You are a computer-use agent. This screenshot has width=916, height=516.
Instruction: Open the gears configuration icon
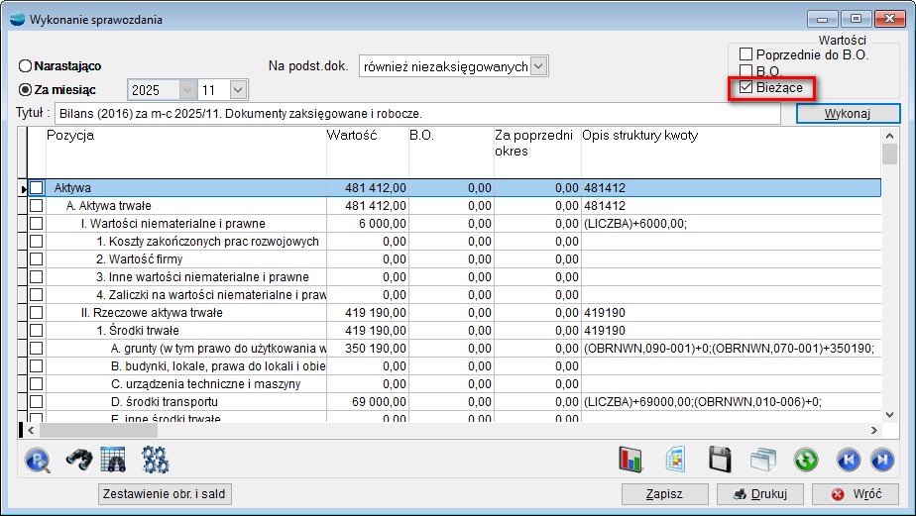(157, 460)
